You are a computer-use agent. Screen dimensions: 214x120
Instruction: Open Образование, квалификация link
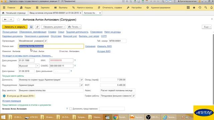[33, 32]
